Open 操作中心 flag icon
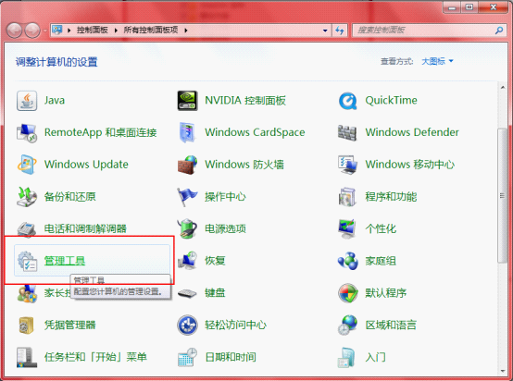Viewport: 513px width, 381px height. click(187, 197)
